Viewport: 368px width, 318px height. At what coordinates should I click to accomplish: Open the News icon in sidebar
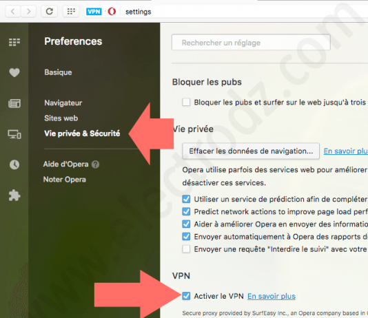(x=14, y=103)
